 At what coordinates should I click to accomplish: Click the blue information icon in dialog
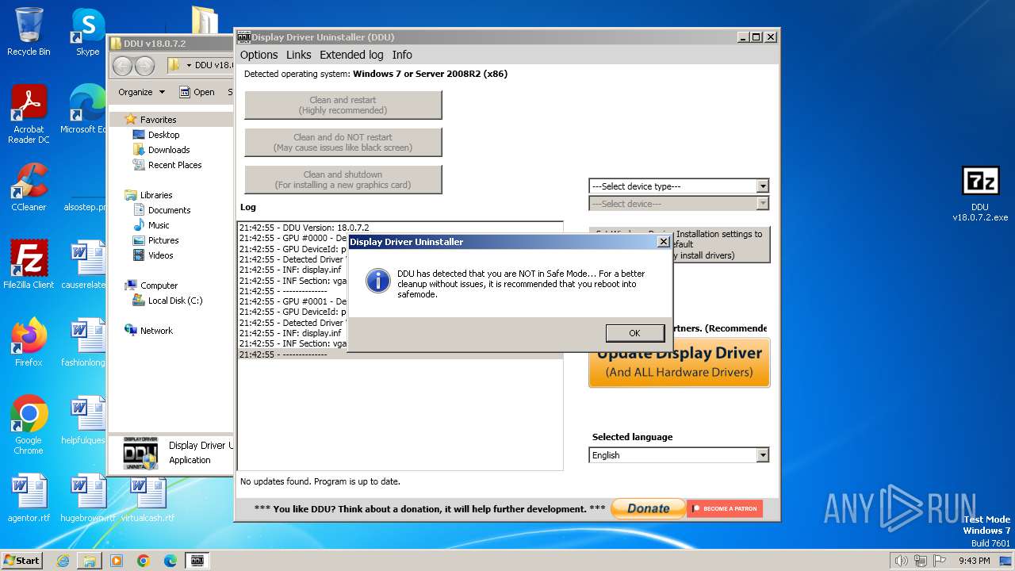tap(378, 280)
